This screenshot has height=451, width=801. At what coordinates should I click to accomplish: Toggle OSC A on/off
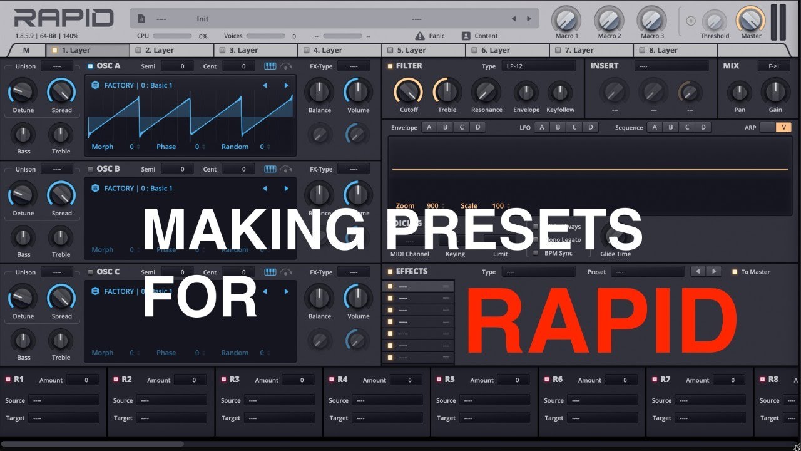[x=90, y=66]
